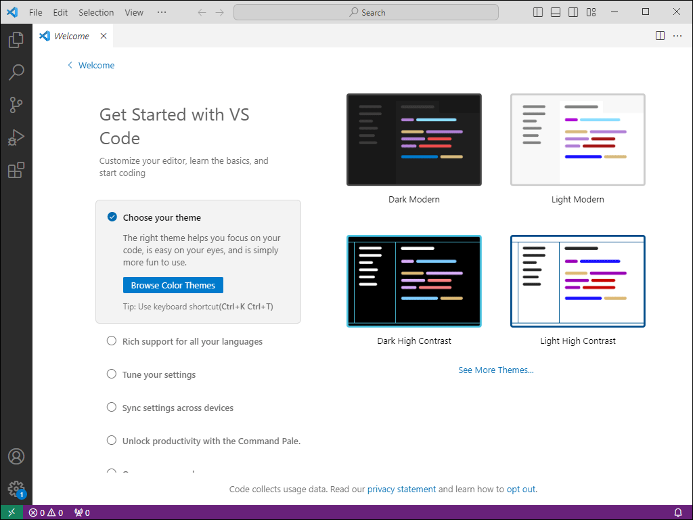The width and height of the screenshot is (693, 520).
Task: Click 'Unlock productivity with the Command Pale.' text
Action: [x=212, y=441]
